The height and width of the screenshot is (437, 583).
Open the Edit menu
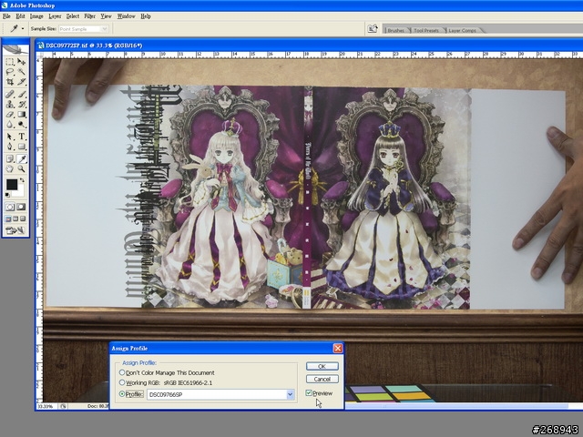(20, 16)
